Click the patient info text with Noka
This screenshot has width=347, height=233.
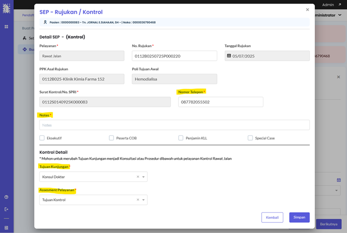[102, 22]
